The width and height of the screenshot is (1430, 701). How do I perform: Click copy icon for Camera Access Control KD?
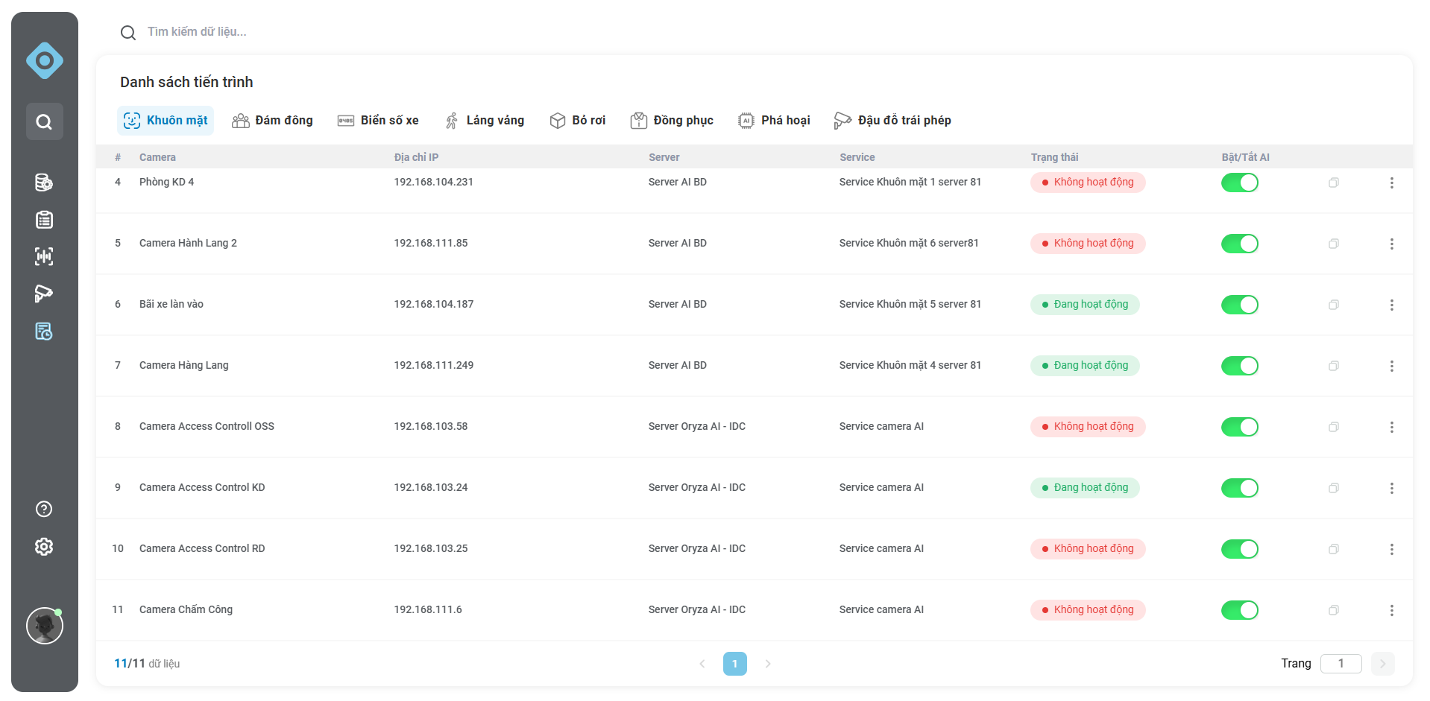[1334, 488]
